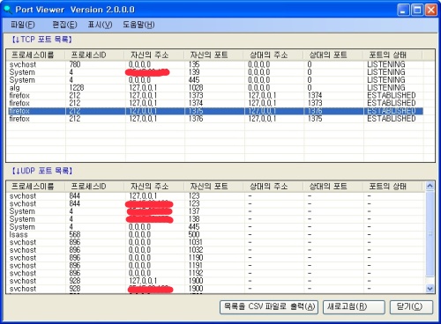Sort TCP list by 자신의 주소 column header
The image size is (441, 324).
[x=155, y=55]
